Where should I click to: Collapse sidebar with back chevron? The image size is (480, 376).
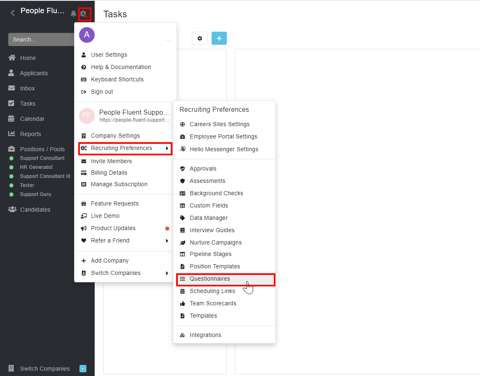12,13
